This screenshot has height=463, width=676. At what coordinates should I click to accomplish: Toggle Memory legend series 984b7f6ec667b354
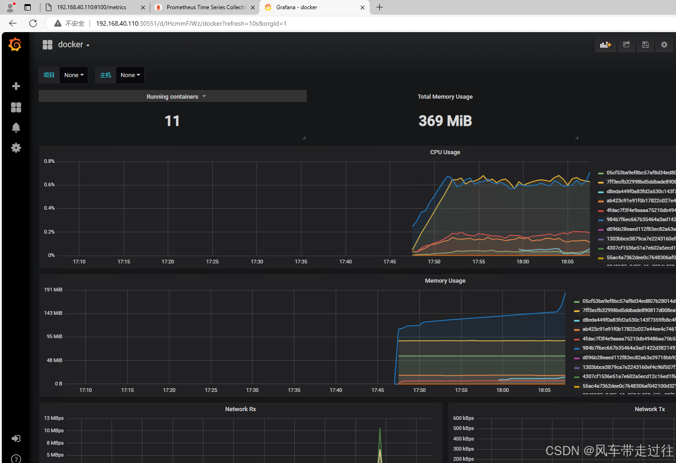tap(629, 348)
